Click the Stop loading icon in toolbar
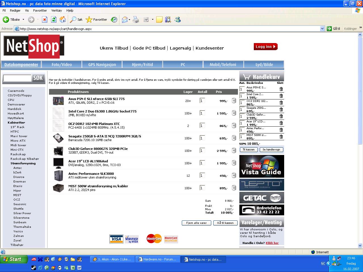This screenshot has width=363, height=272. tap(45, 20)
